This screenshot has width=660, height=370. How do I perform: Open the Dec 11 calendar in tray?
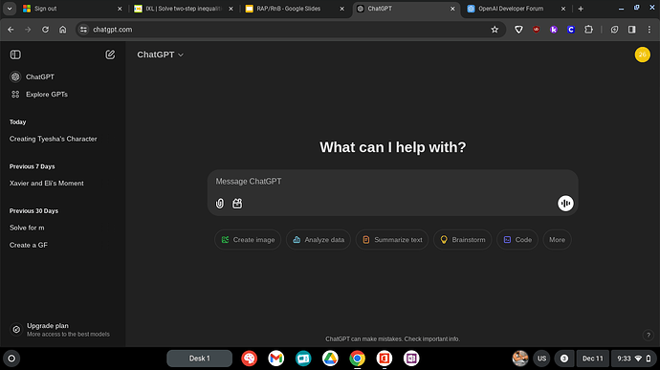pyautogui.click(x=592, y=359)
